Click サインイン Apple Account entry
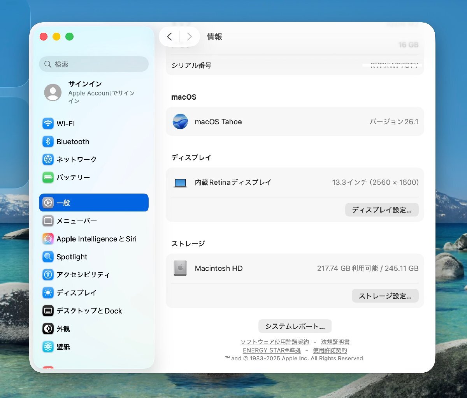 94,92
